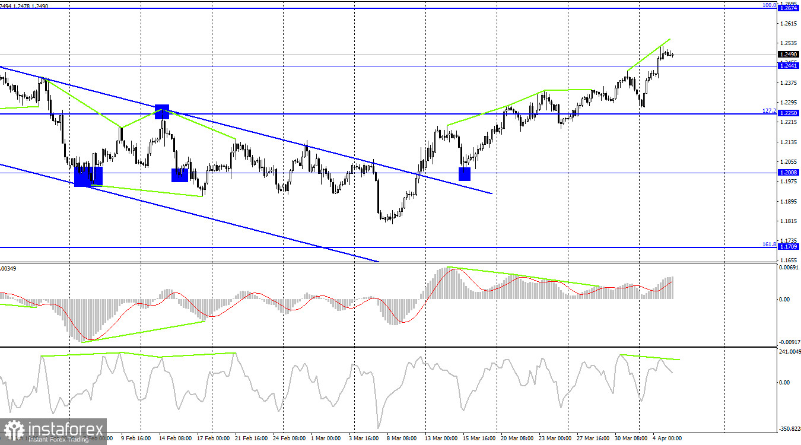Click the 24 Feb 08:00 time label
Image resolution: width=801 pixels, height=445 pixels.
point(288,438)
